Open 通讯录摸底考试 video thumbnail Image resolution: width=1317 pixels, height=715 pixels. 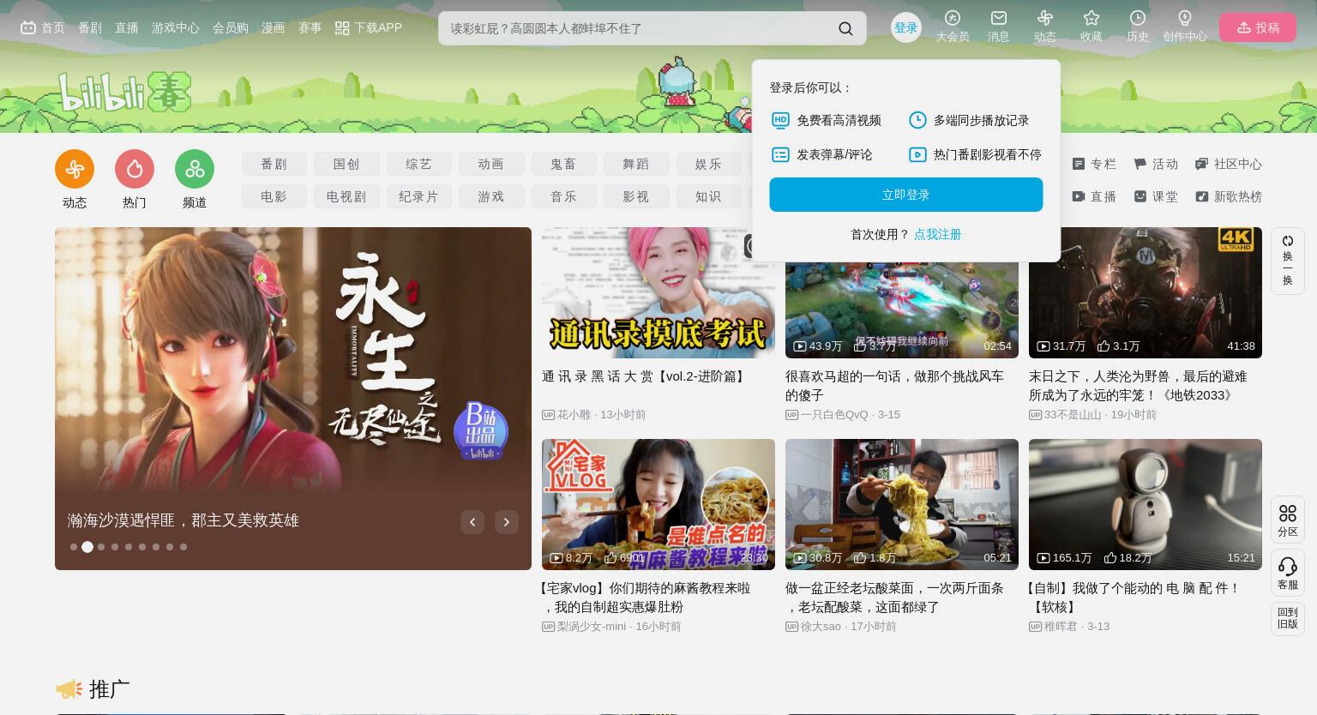click(658, 292)
